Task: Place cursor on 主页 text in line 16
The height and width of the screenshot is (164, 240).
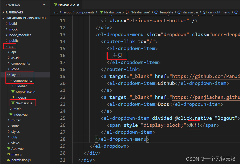Action: (117, 56)
